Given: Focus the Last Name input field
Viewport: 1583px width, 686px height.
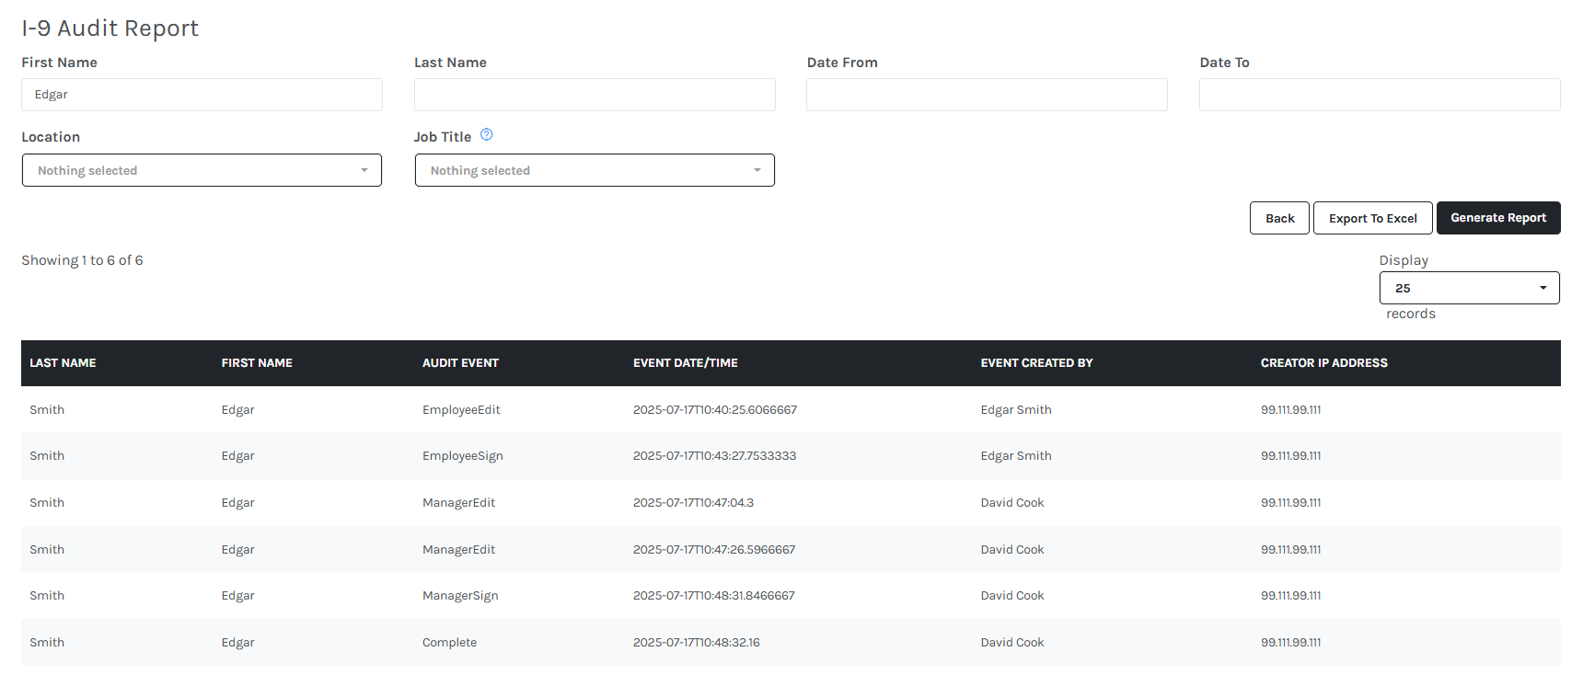Looking at the screenshot, I should click(x=595, y=95).
